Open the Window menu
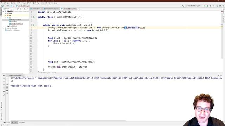The image size is (225, 126). 51,3
